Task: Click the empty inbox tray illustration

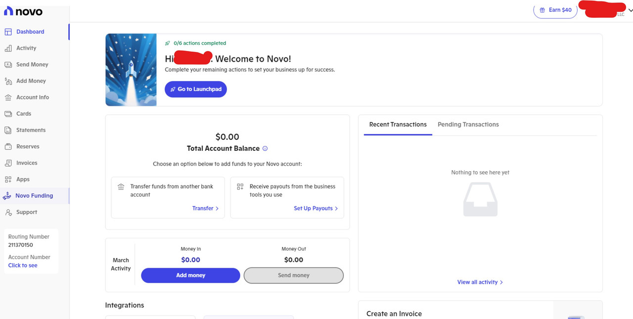Action: [480, 199]
